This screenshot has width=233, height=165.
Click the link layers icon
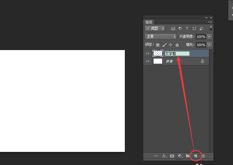pyautogui.click(x=156, y=156)
